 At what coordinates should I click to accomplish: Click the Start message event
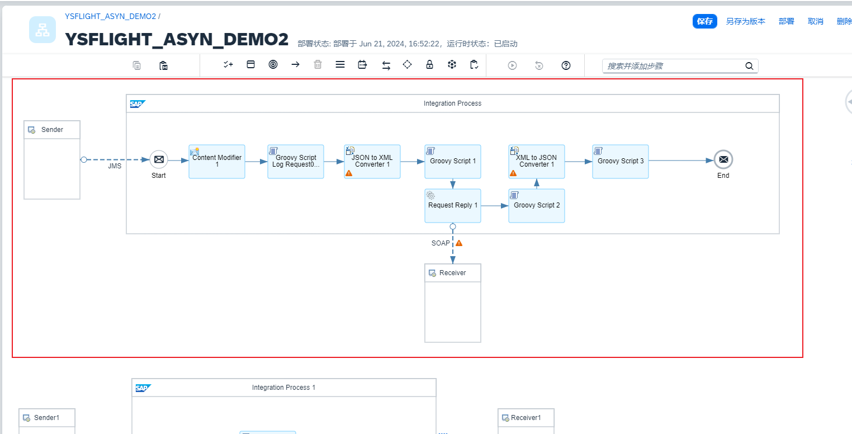159,160
